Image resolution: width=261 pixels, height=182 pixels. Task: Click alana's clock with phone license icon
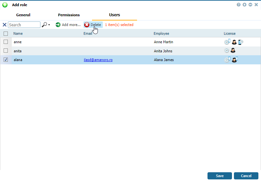[x=227, y=60]
